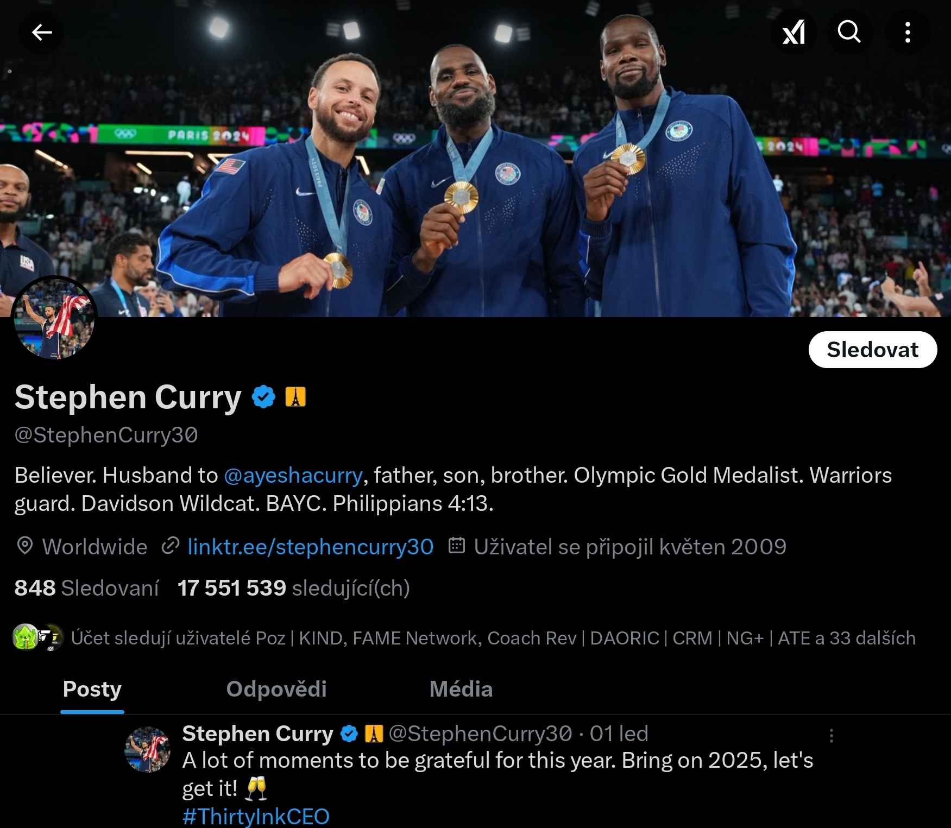The width and height of the screenshot is (951, 828).
Task: Open the three-dot overflow menu in header
Action: [x=908, y=33]
